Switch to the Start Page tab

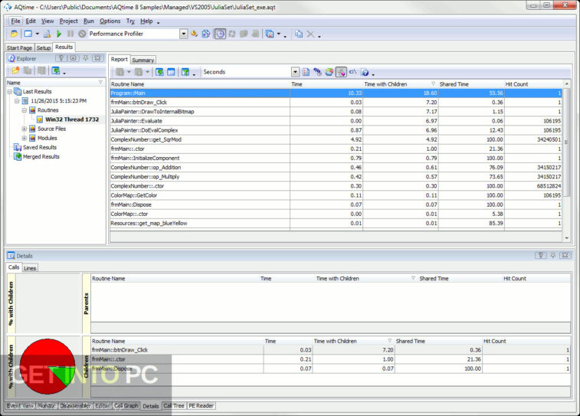[x=20, y=47]
